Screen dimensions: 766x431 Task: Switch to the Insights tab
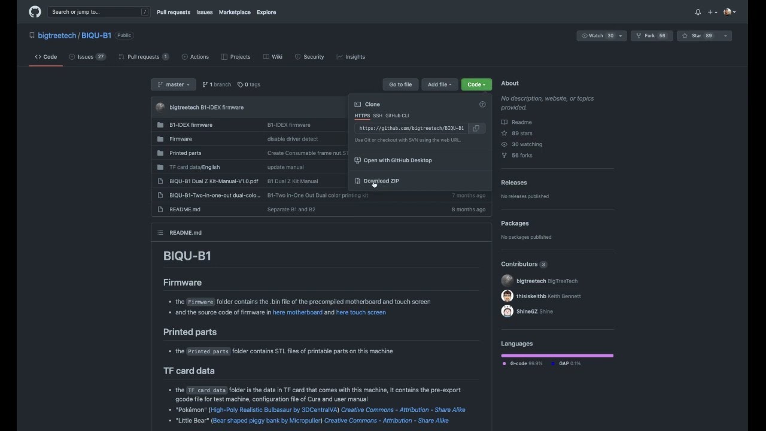pos(351,57)
